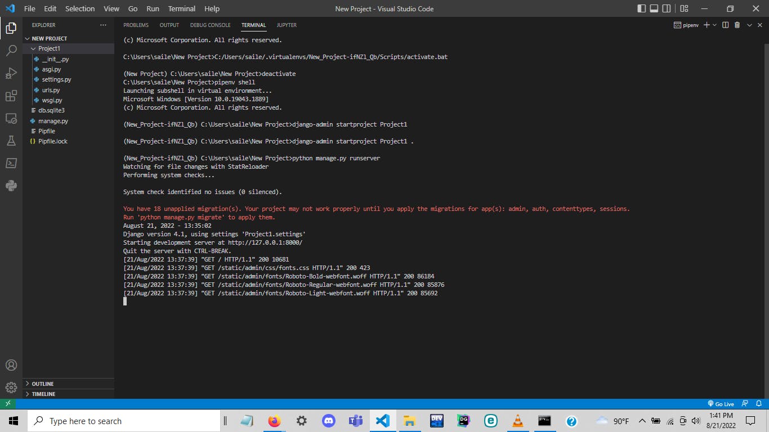Open the Search view in activity bar
This screenshot has width=769, height=432.
pos(11,51)
